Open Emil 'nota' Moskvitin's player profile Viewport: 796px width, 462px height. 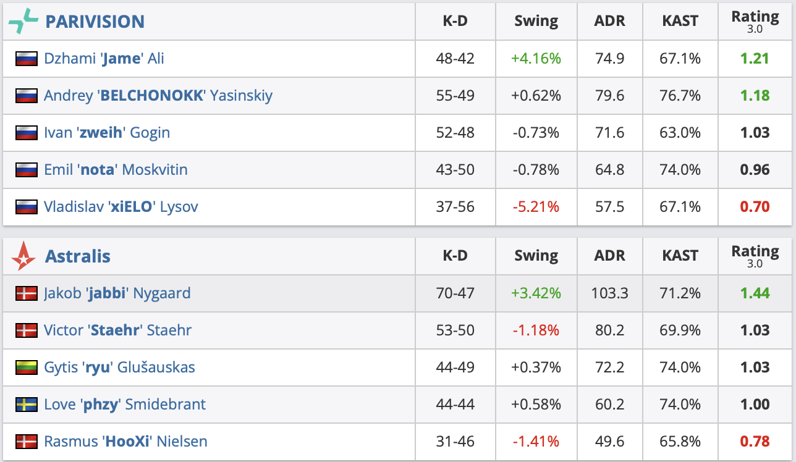[116, 170]
